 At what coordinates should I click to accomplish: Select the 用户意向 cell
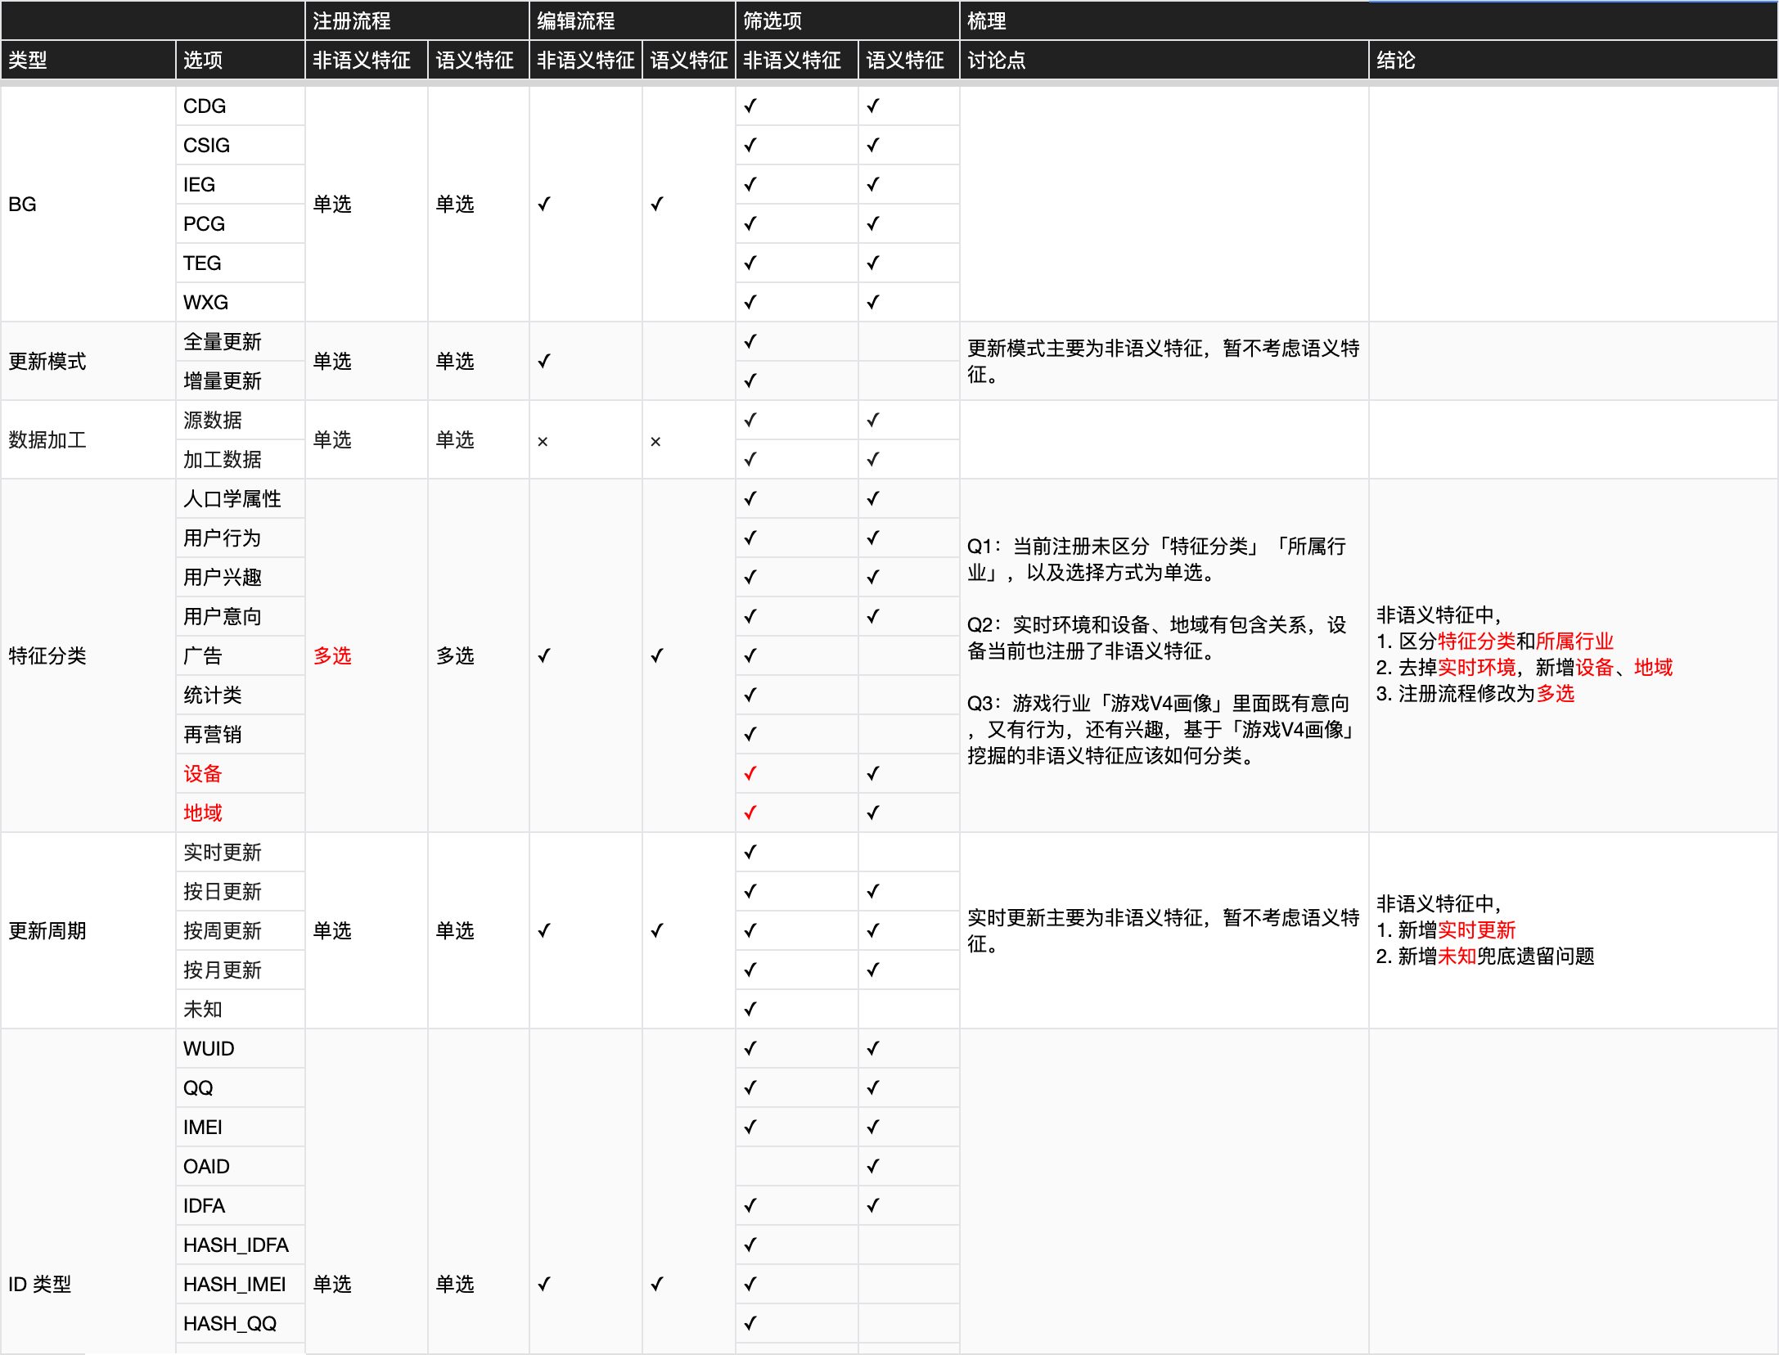click(x=241, y=616)
